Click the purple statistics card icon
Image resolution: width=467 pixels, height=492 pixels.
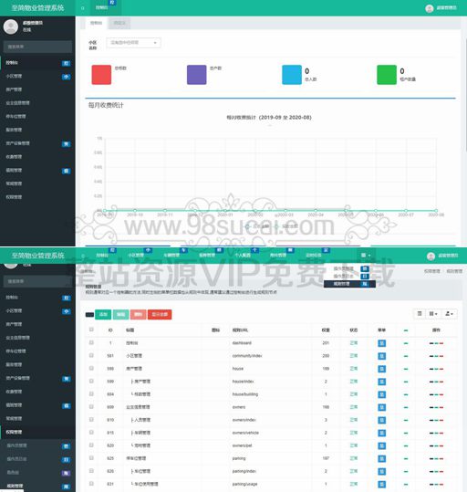click(x=197, y=75)
